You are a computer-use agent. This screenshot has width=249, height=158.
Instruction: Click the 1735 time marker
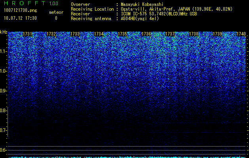pos(122,34)
